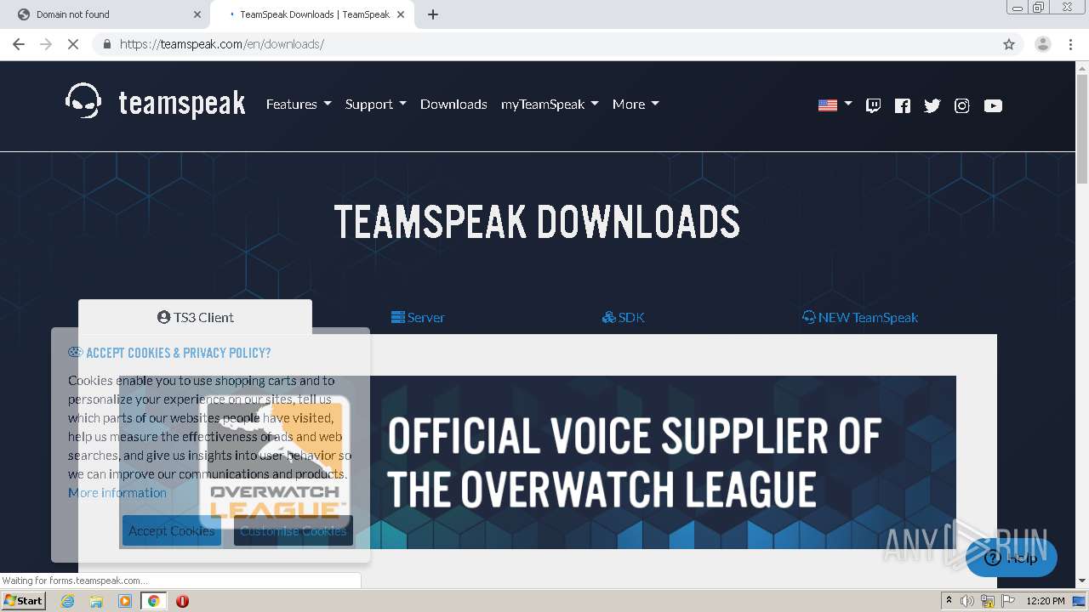The height and width of the screenshot is (612, 1089).
Task: Open TeamSpeak Facebook page icon
Action: (903, 105)
